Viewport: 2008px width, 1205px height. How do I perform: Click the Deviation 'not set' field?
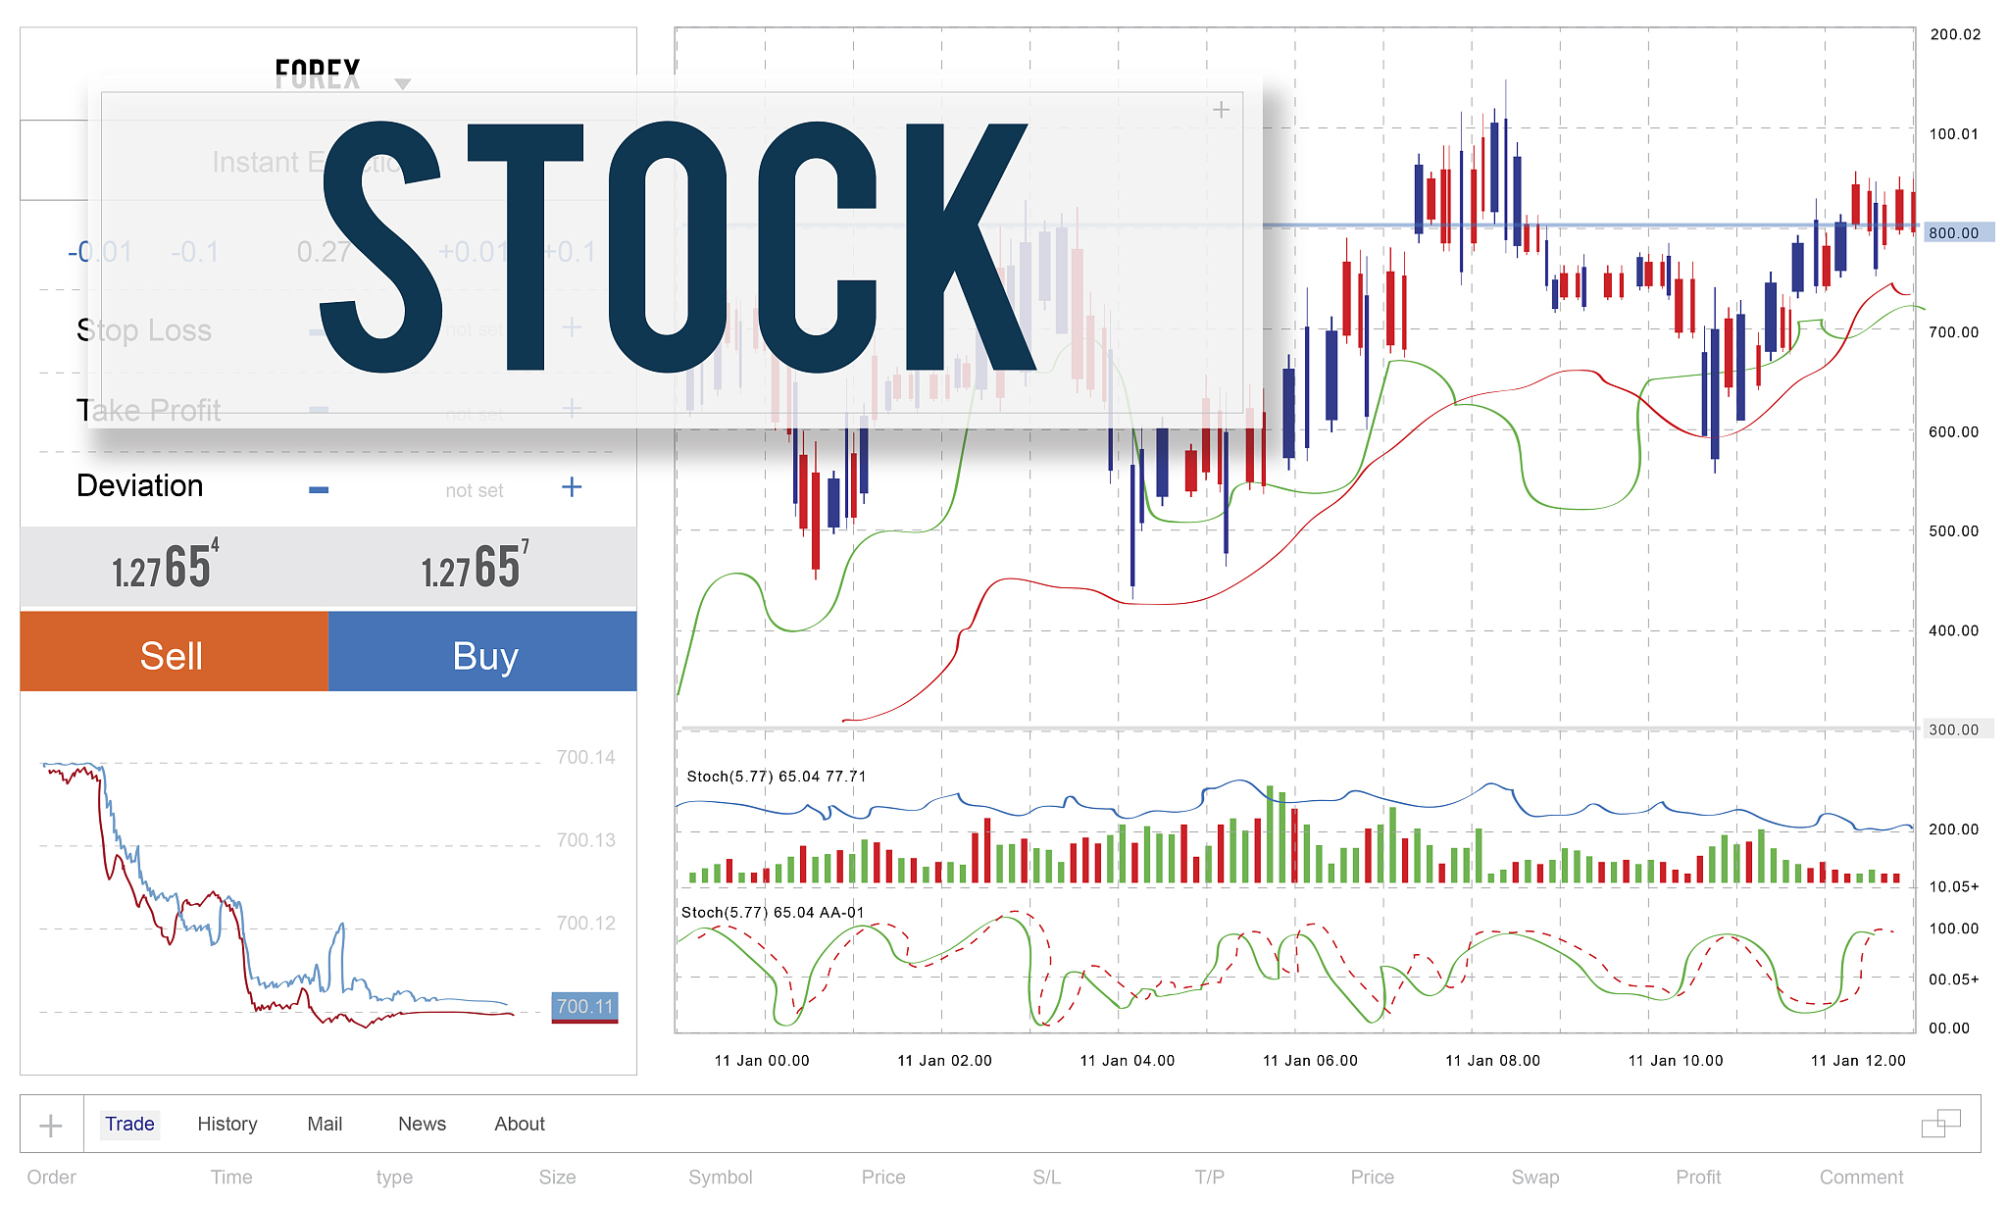(474, 490)
